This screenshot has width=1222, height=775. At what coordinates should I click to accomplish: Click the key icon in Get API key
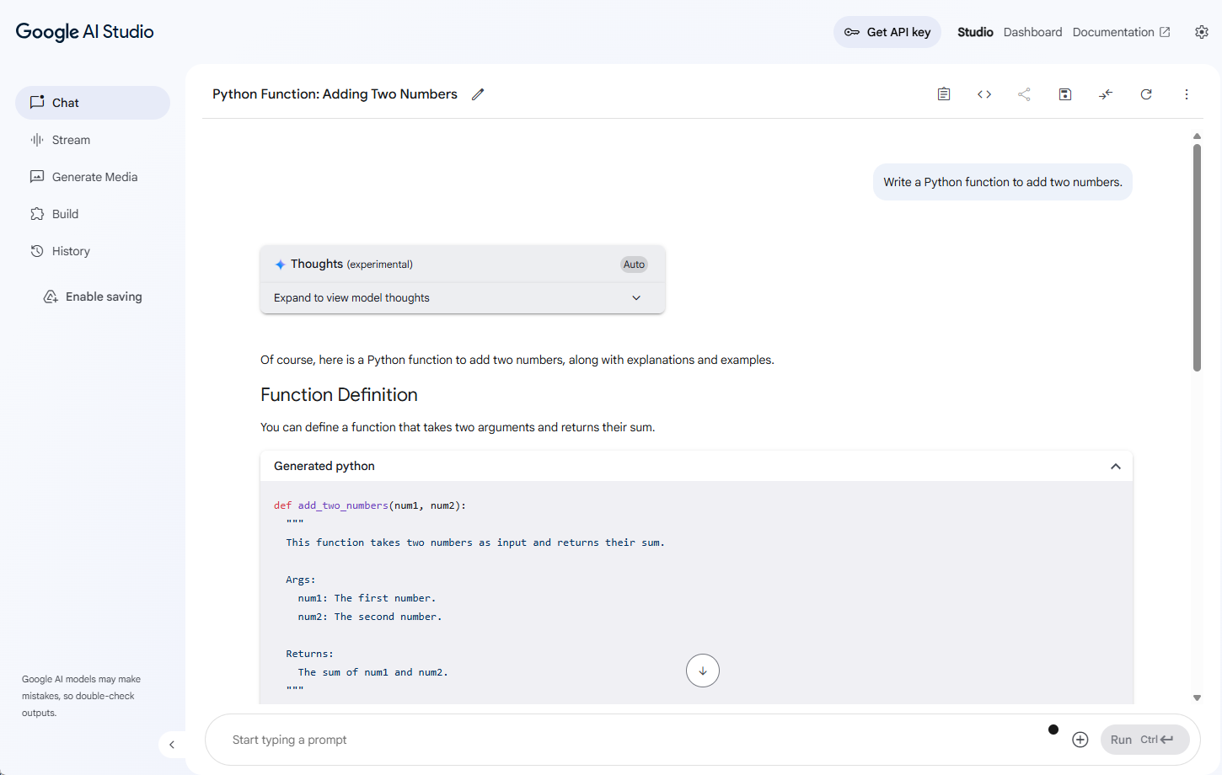[x=852, y=32]
